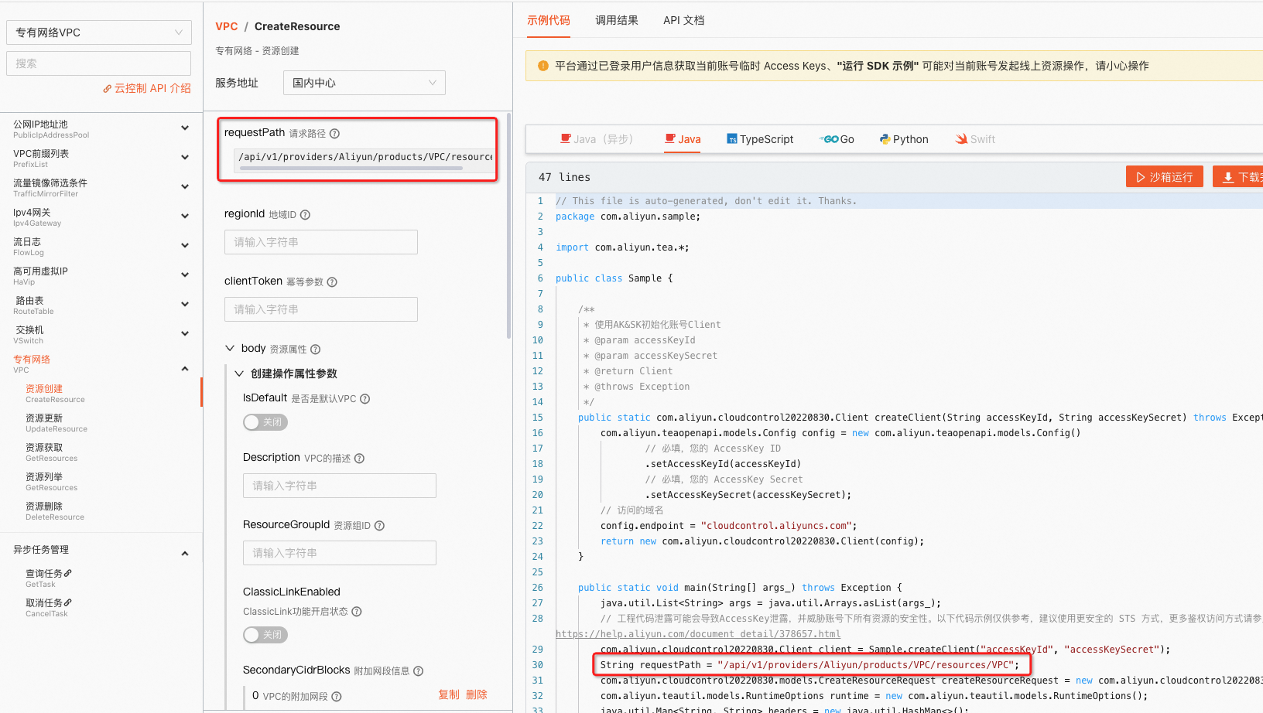This screenshot has width=1263, height=713.
Task: Click the parameter panel vertical scrollbar
Action: 508,226
